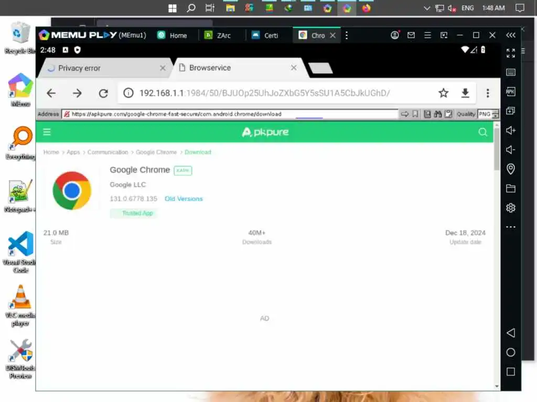This screenshot has width=537, height=402.
Task: Open the Windows notification center
Action: pos(520,8)
